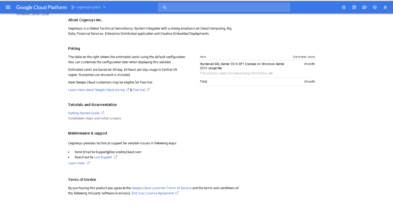Activate Cloud Shell terminal icon
This screenshot has width=393, height=206.
(x=354, y=7)
